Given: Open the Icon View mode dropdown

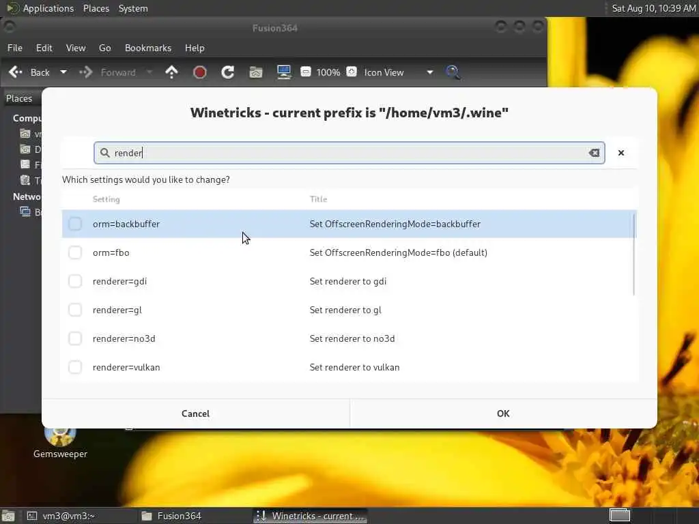Looking at the screenshot, I should [x=399, y=72].
